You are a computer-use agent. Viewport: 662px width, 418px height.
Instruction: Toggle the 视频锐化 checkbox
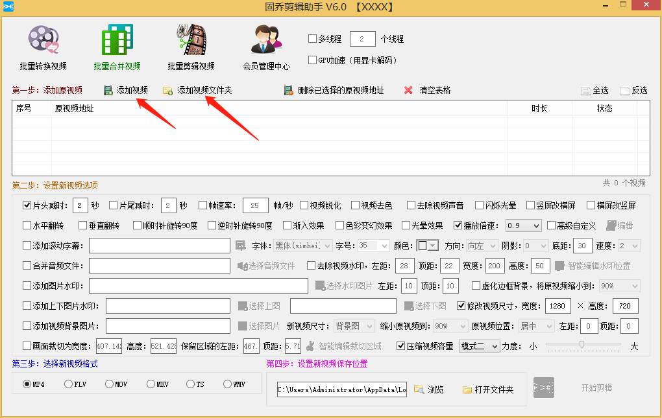point(304,205)
